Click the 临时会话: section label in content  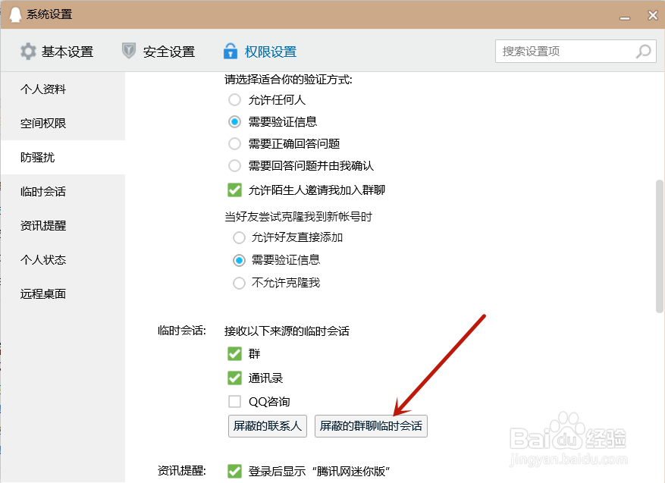(x=181, y=331)
